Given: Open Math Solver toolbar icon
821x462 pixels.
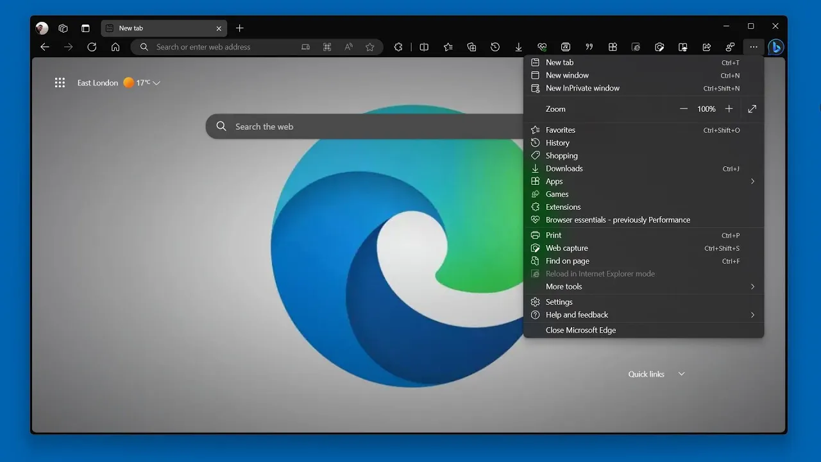Looking at the screenshot, I should point(566,47).
